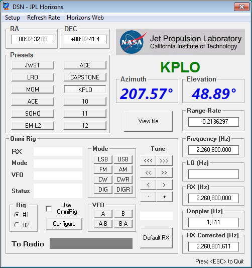Click the Omni-Rig VFO display field

point(58,175)
